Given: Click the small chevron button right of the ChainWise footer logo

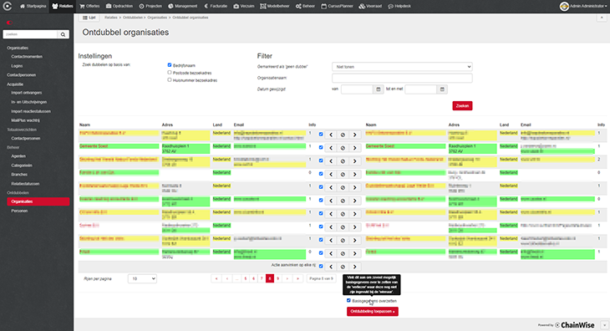Looking at the screenshot, I should coord(604,325).
